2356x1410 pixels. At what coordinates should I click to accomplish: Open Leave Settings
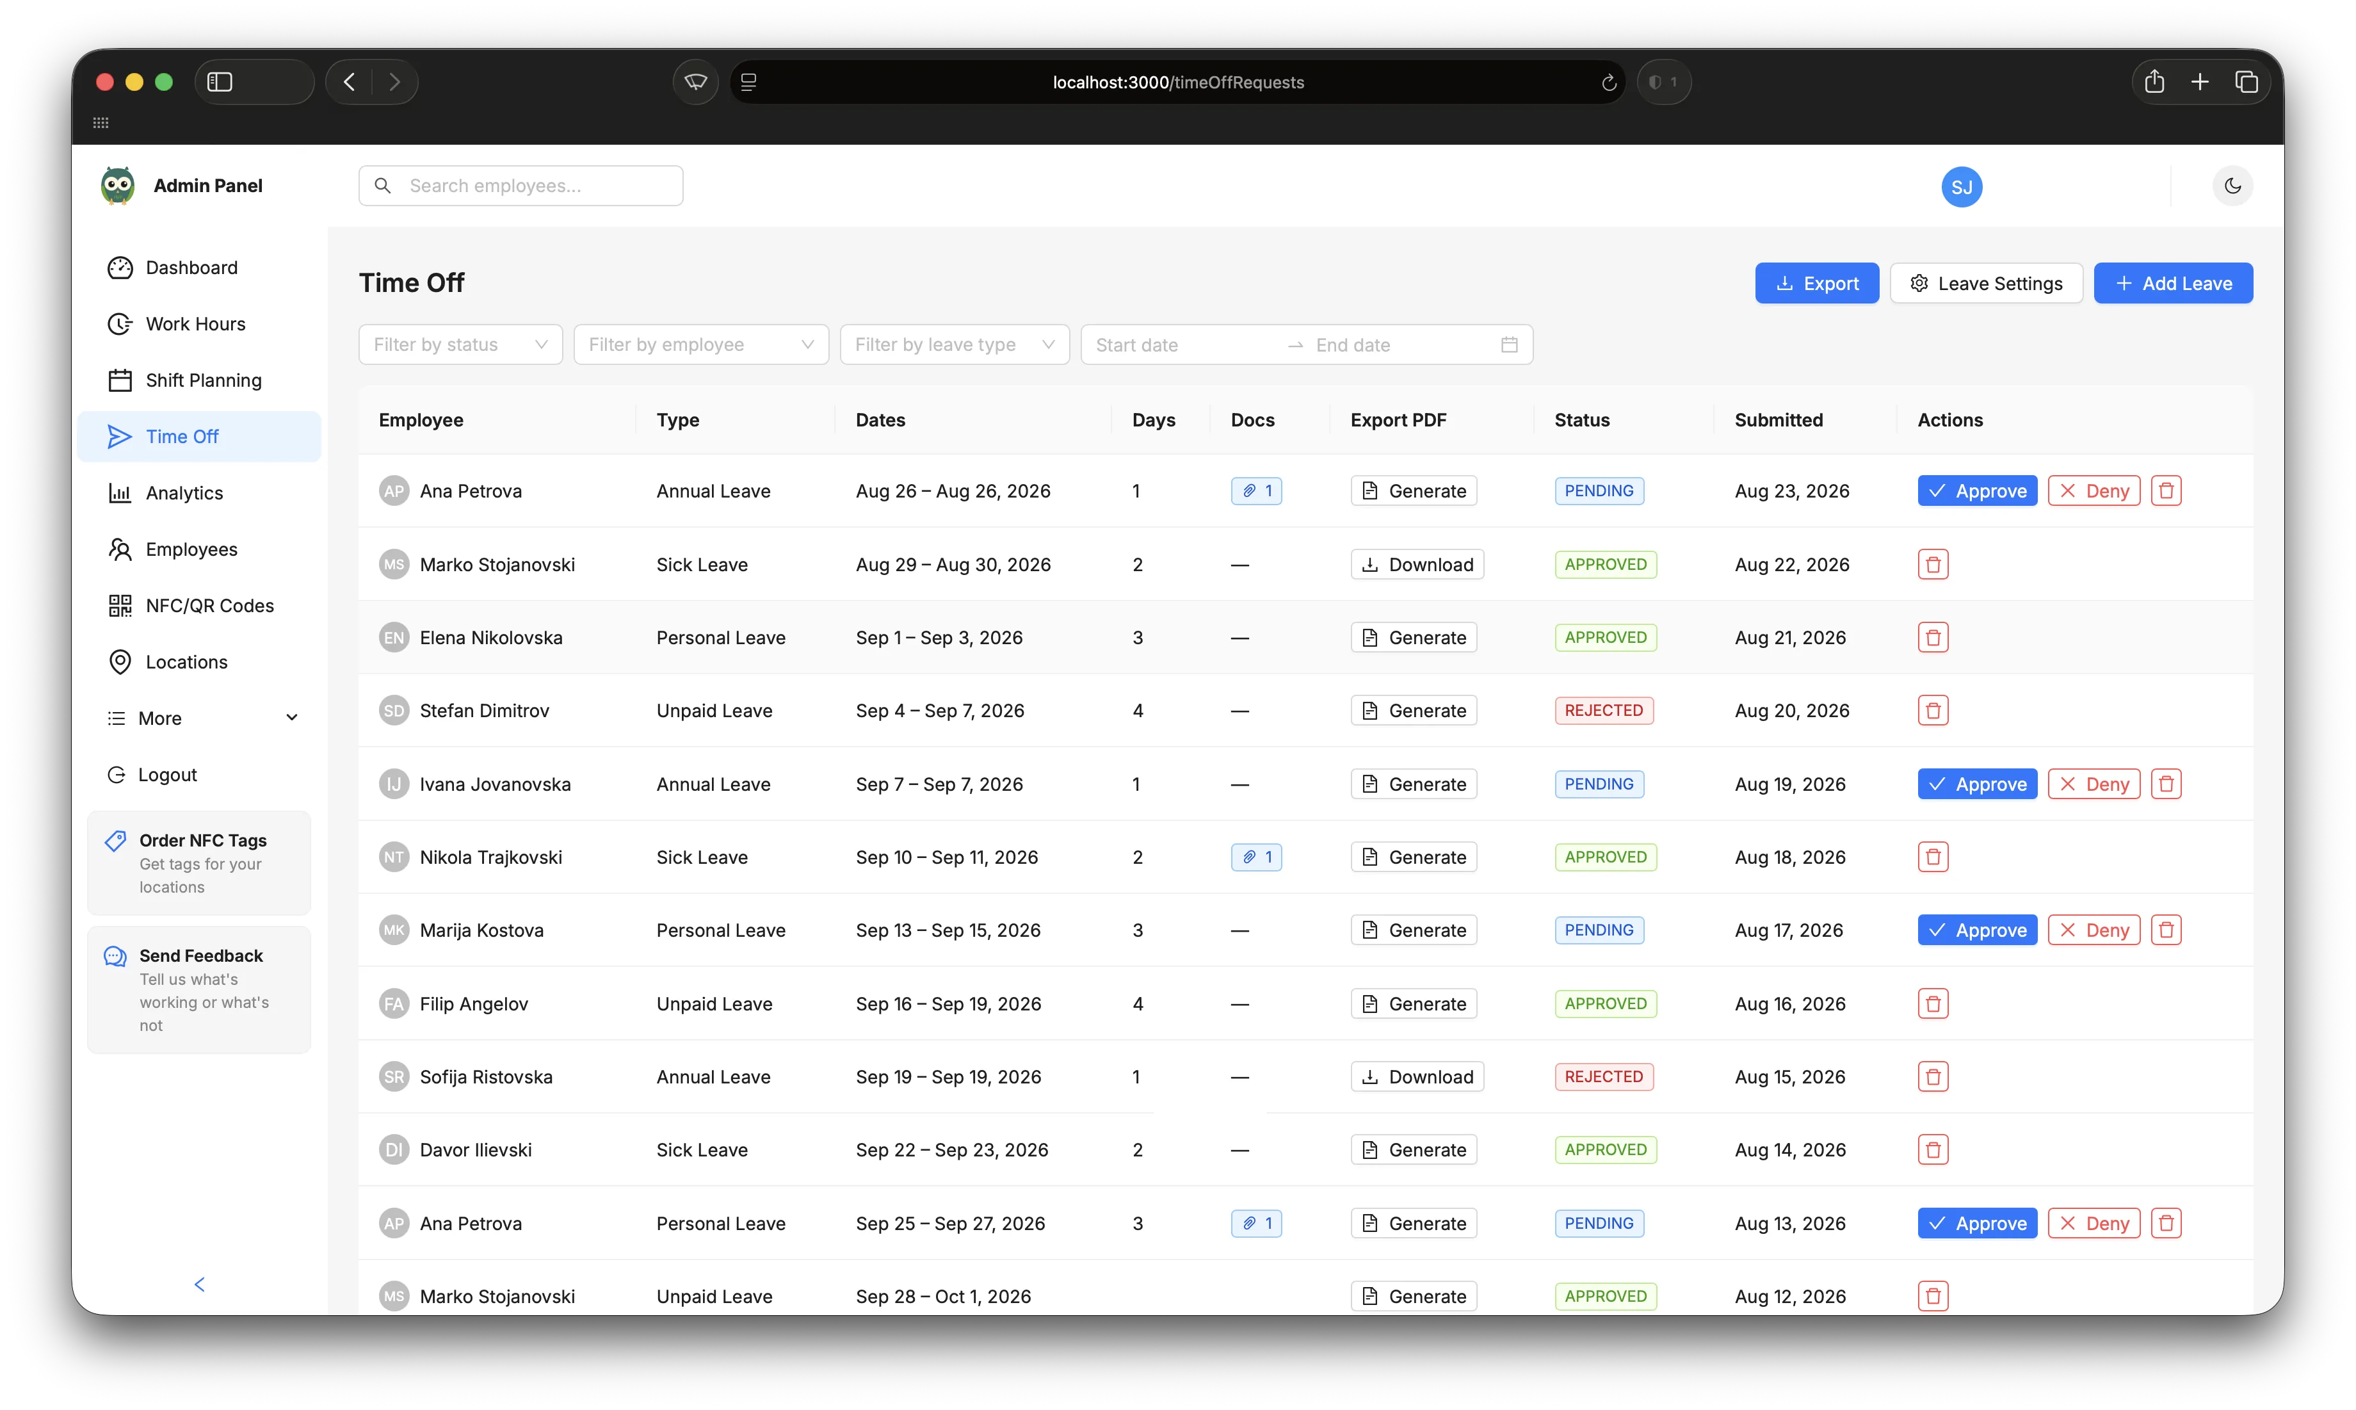1985,283
